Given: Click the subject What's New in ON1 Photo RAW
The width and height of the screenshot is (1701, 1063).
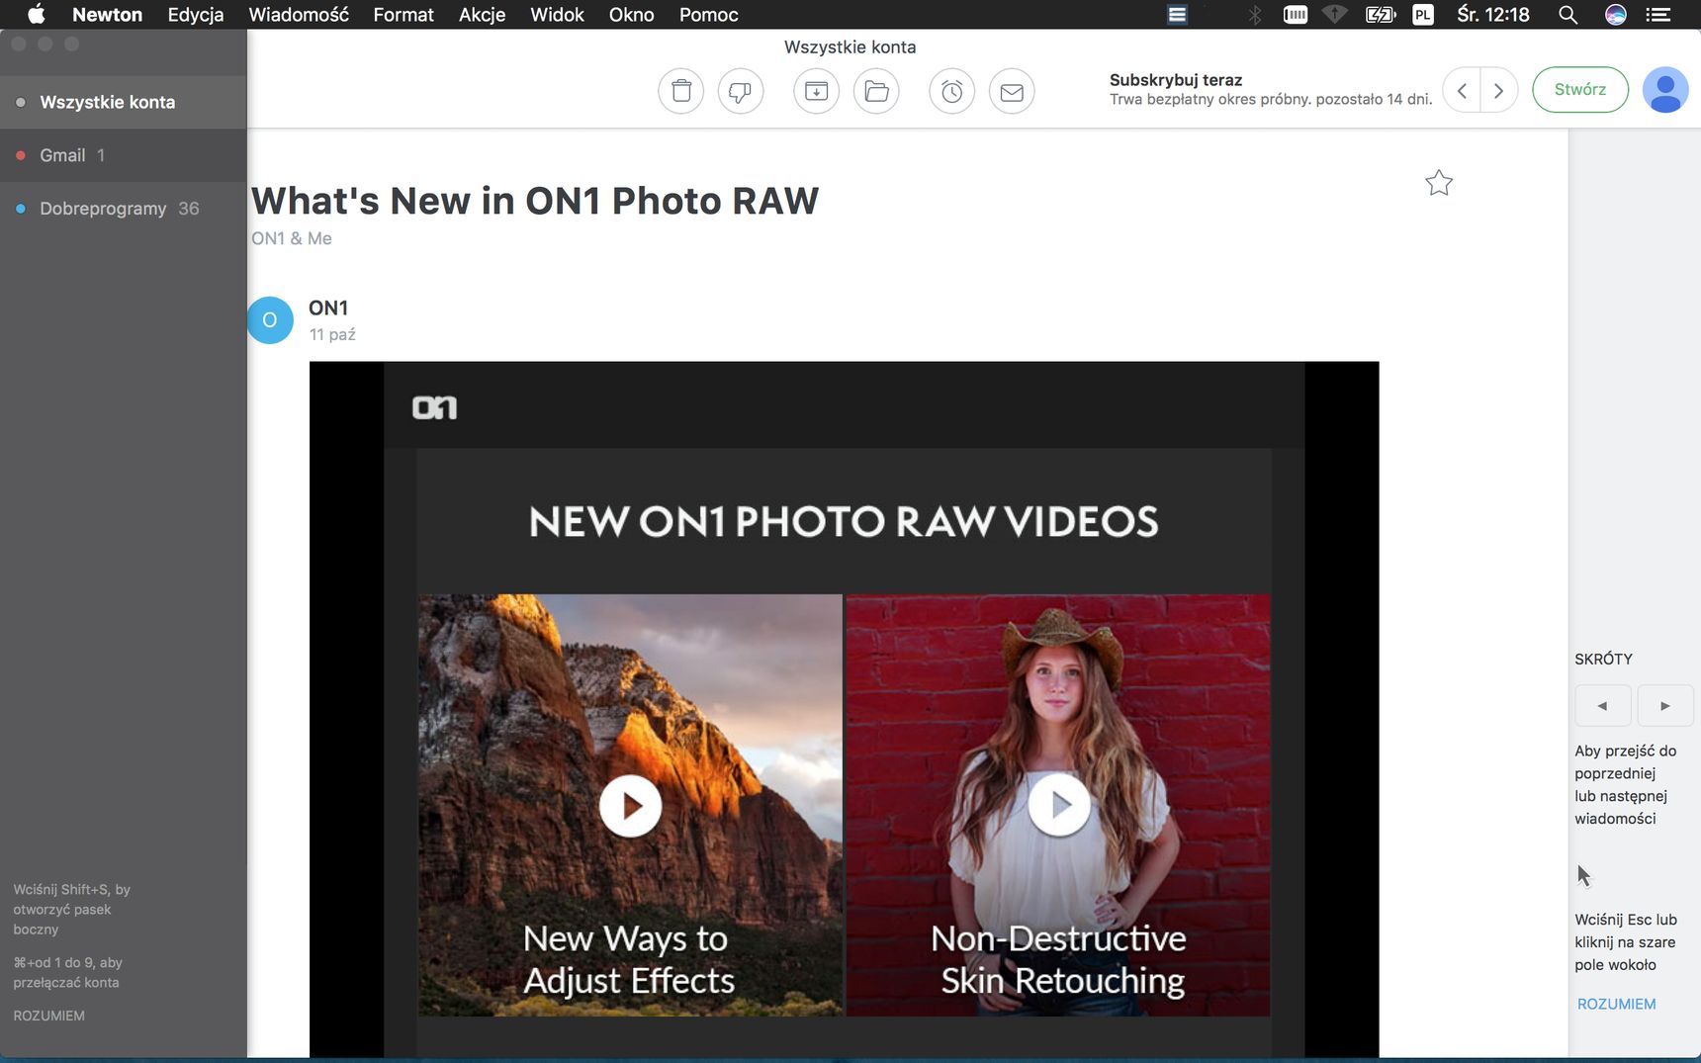Looking at the screenshot, I should 535,201.
